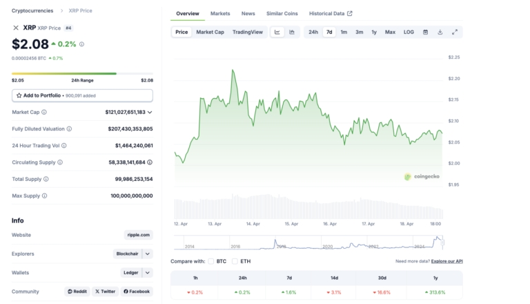Select the 1m chart range

[x=344, y=32]
